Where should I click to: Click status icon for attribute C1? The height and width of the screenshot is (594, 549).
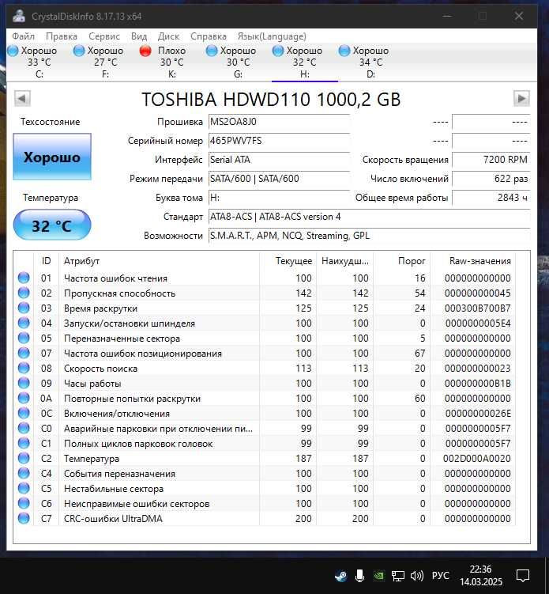24,443
